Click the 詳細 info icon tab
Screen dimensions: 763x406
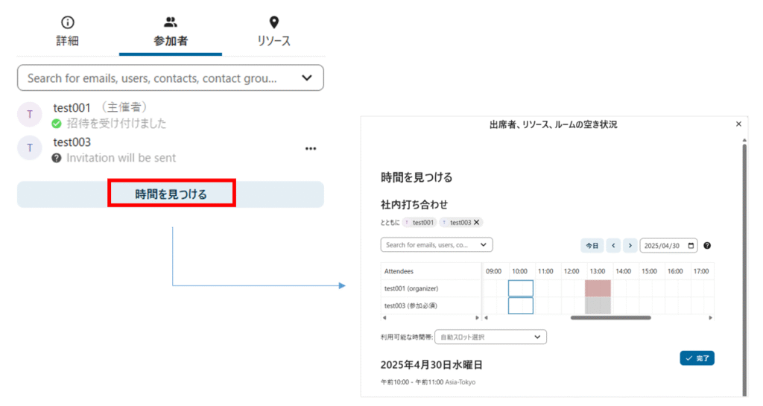click(x=68, y=32)
